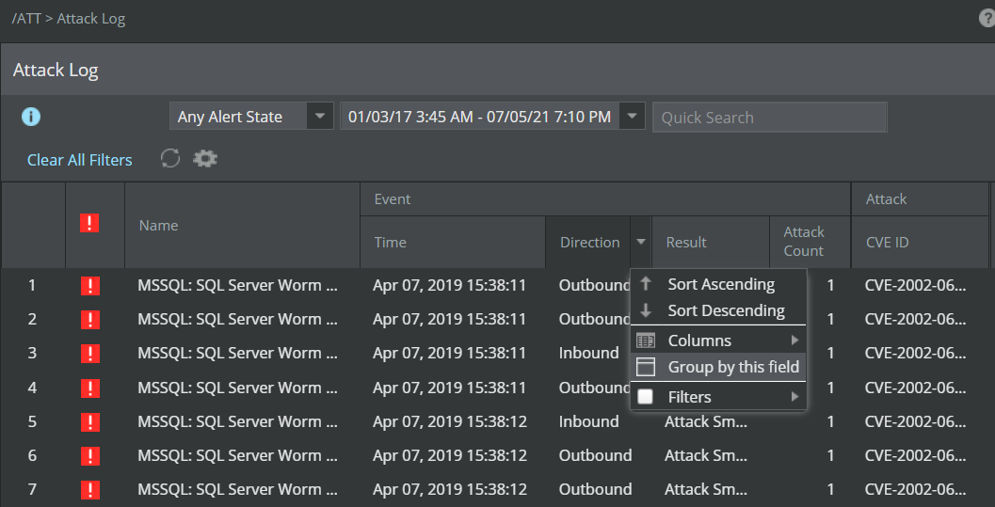995x507 pixels.
Task: Click Attack Sm... result in row 6
Action: click(706, 455)
